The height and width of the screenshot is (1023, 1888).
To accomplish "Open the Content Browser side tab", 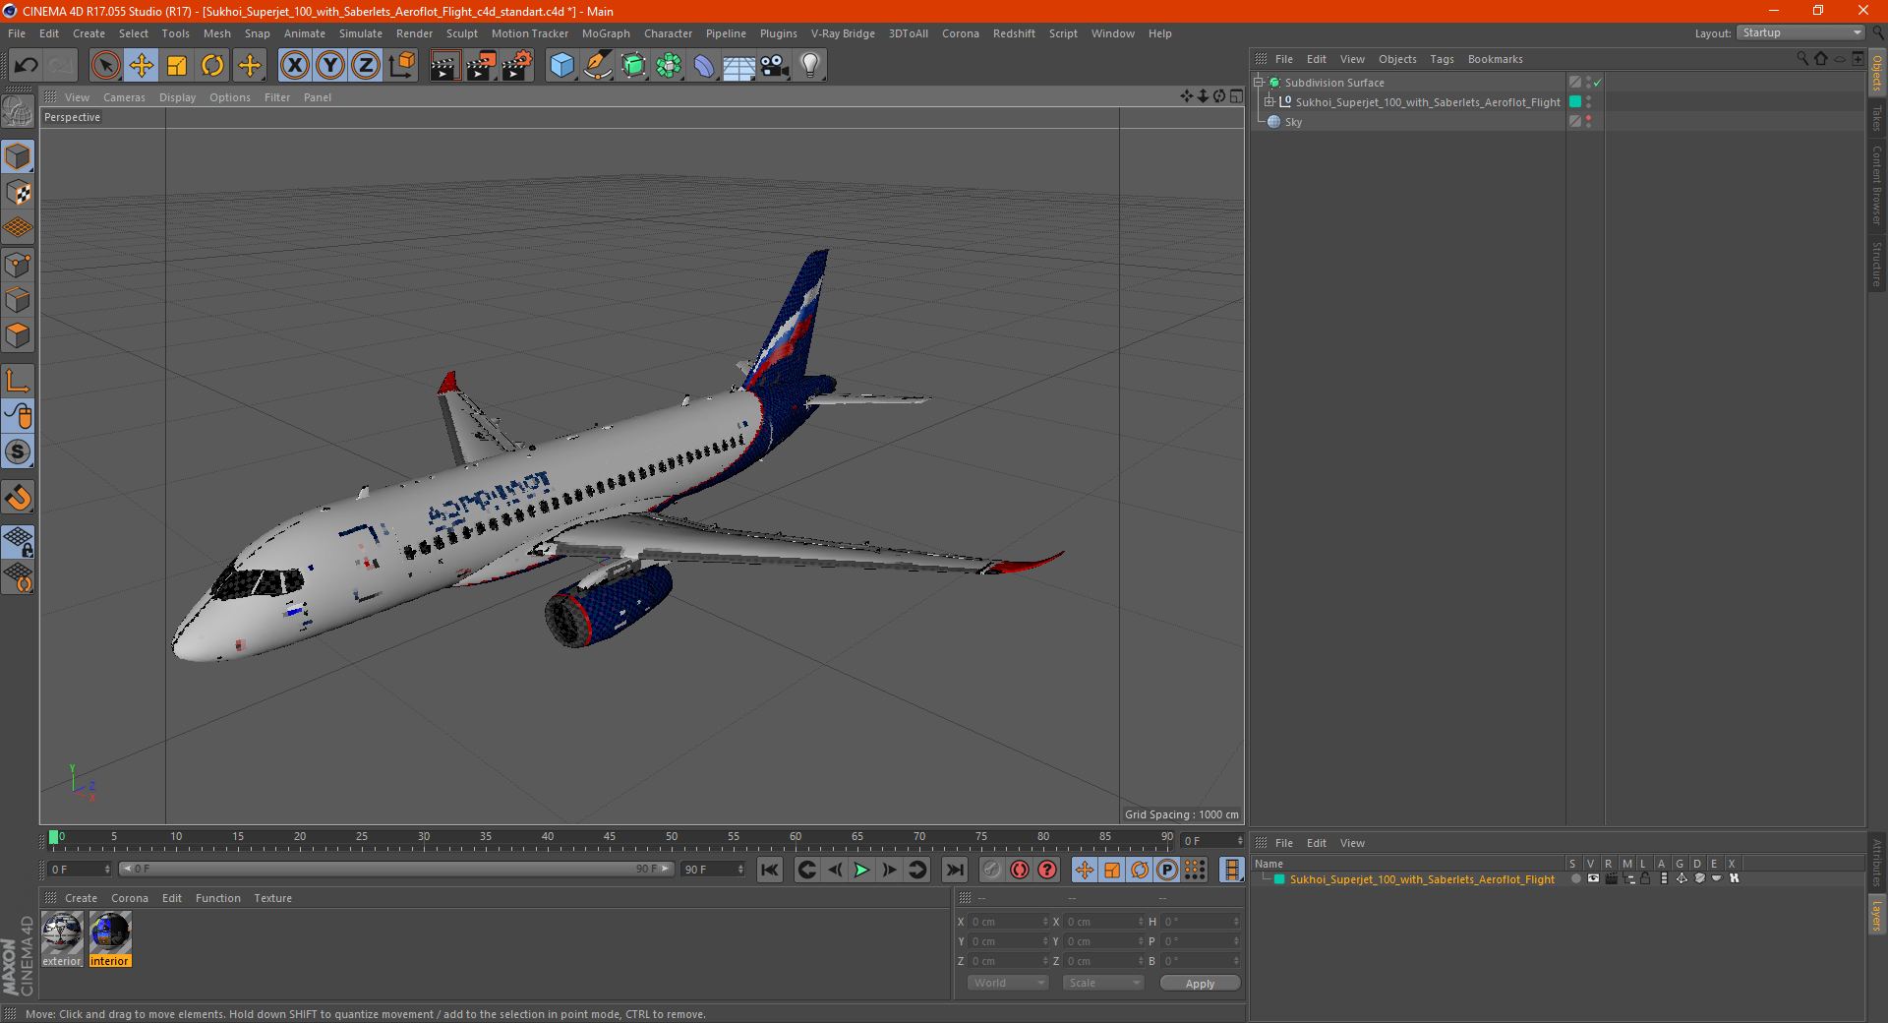I will (1877, 186).
